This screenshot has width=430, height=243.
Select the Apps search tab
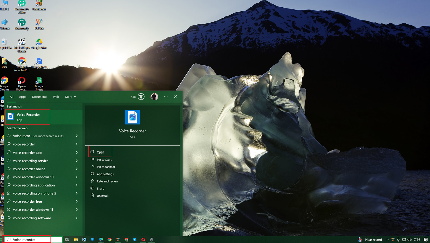point(23,97)
